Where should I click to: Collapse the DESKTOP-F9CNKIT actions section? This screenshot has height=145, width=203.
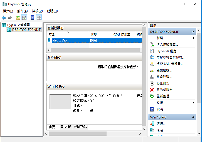pyautogui.click(x=193, y=32)
